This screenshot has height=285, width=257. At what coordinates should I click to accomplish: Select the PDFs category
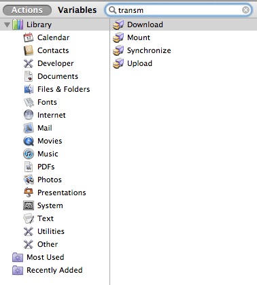(x=46, y=167)
